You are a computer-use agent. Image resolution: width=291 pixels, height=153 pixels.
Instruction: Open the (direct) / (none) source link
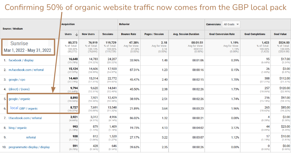pos(19,89)
